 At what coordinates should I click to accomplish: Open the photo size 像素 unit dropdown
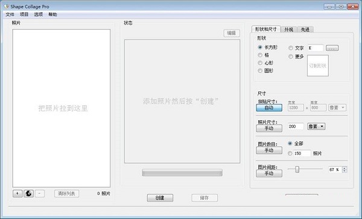[x=316, y=126]
